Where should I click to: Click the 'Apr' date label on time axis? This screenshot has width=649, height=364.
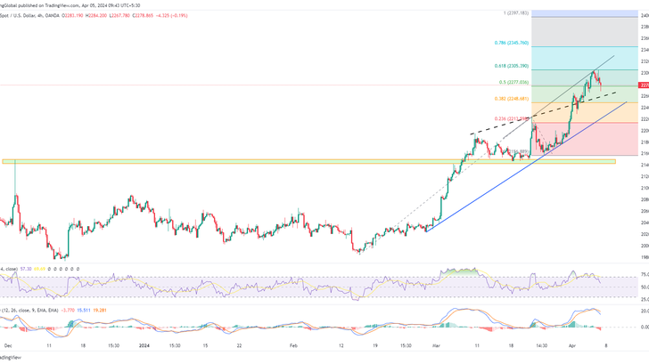coord(572,345)
